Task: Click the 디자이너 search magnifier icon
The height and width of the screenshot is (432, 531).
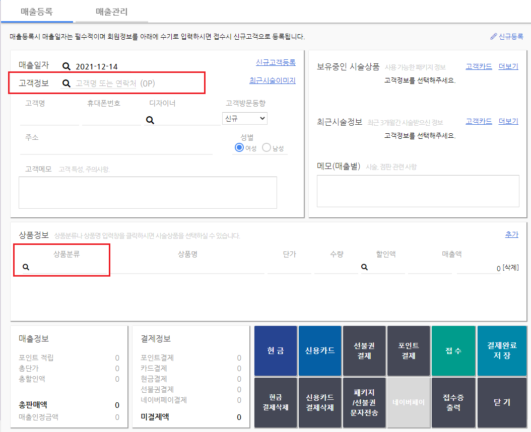Action: coord(150,120)
